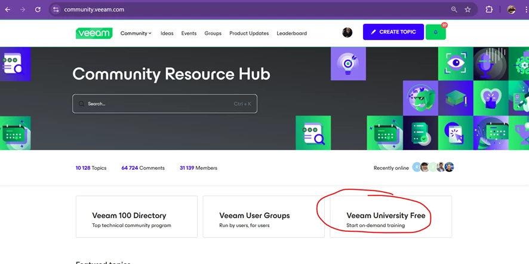
Task: Open the site information icon in address bar
Action: click(x=56, y=10)
